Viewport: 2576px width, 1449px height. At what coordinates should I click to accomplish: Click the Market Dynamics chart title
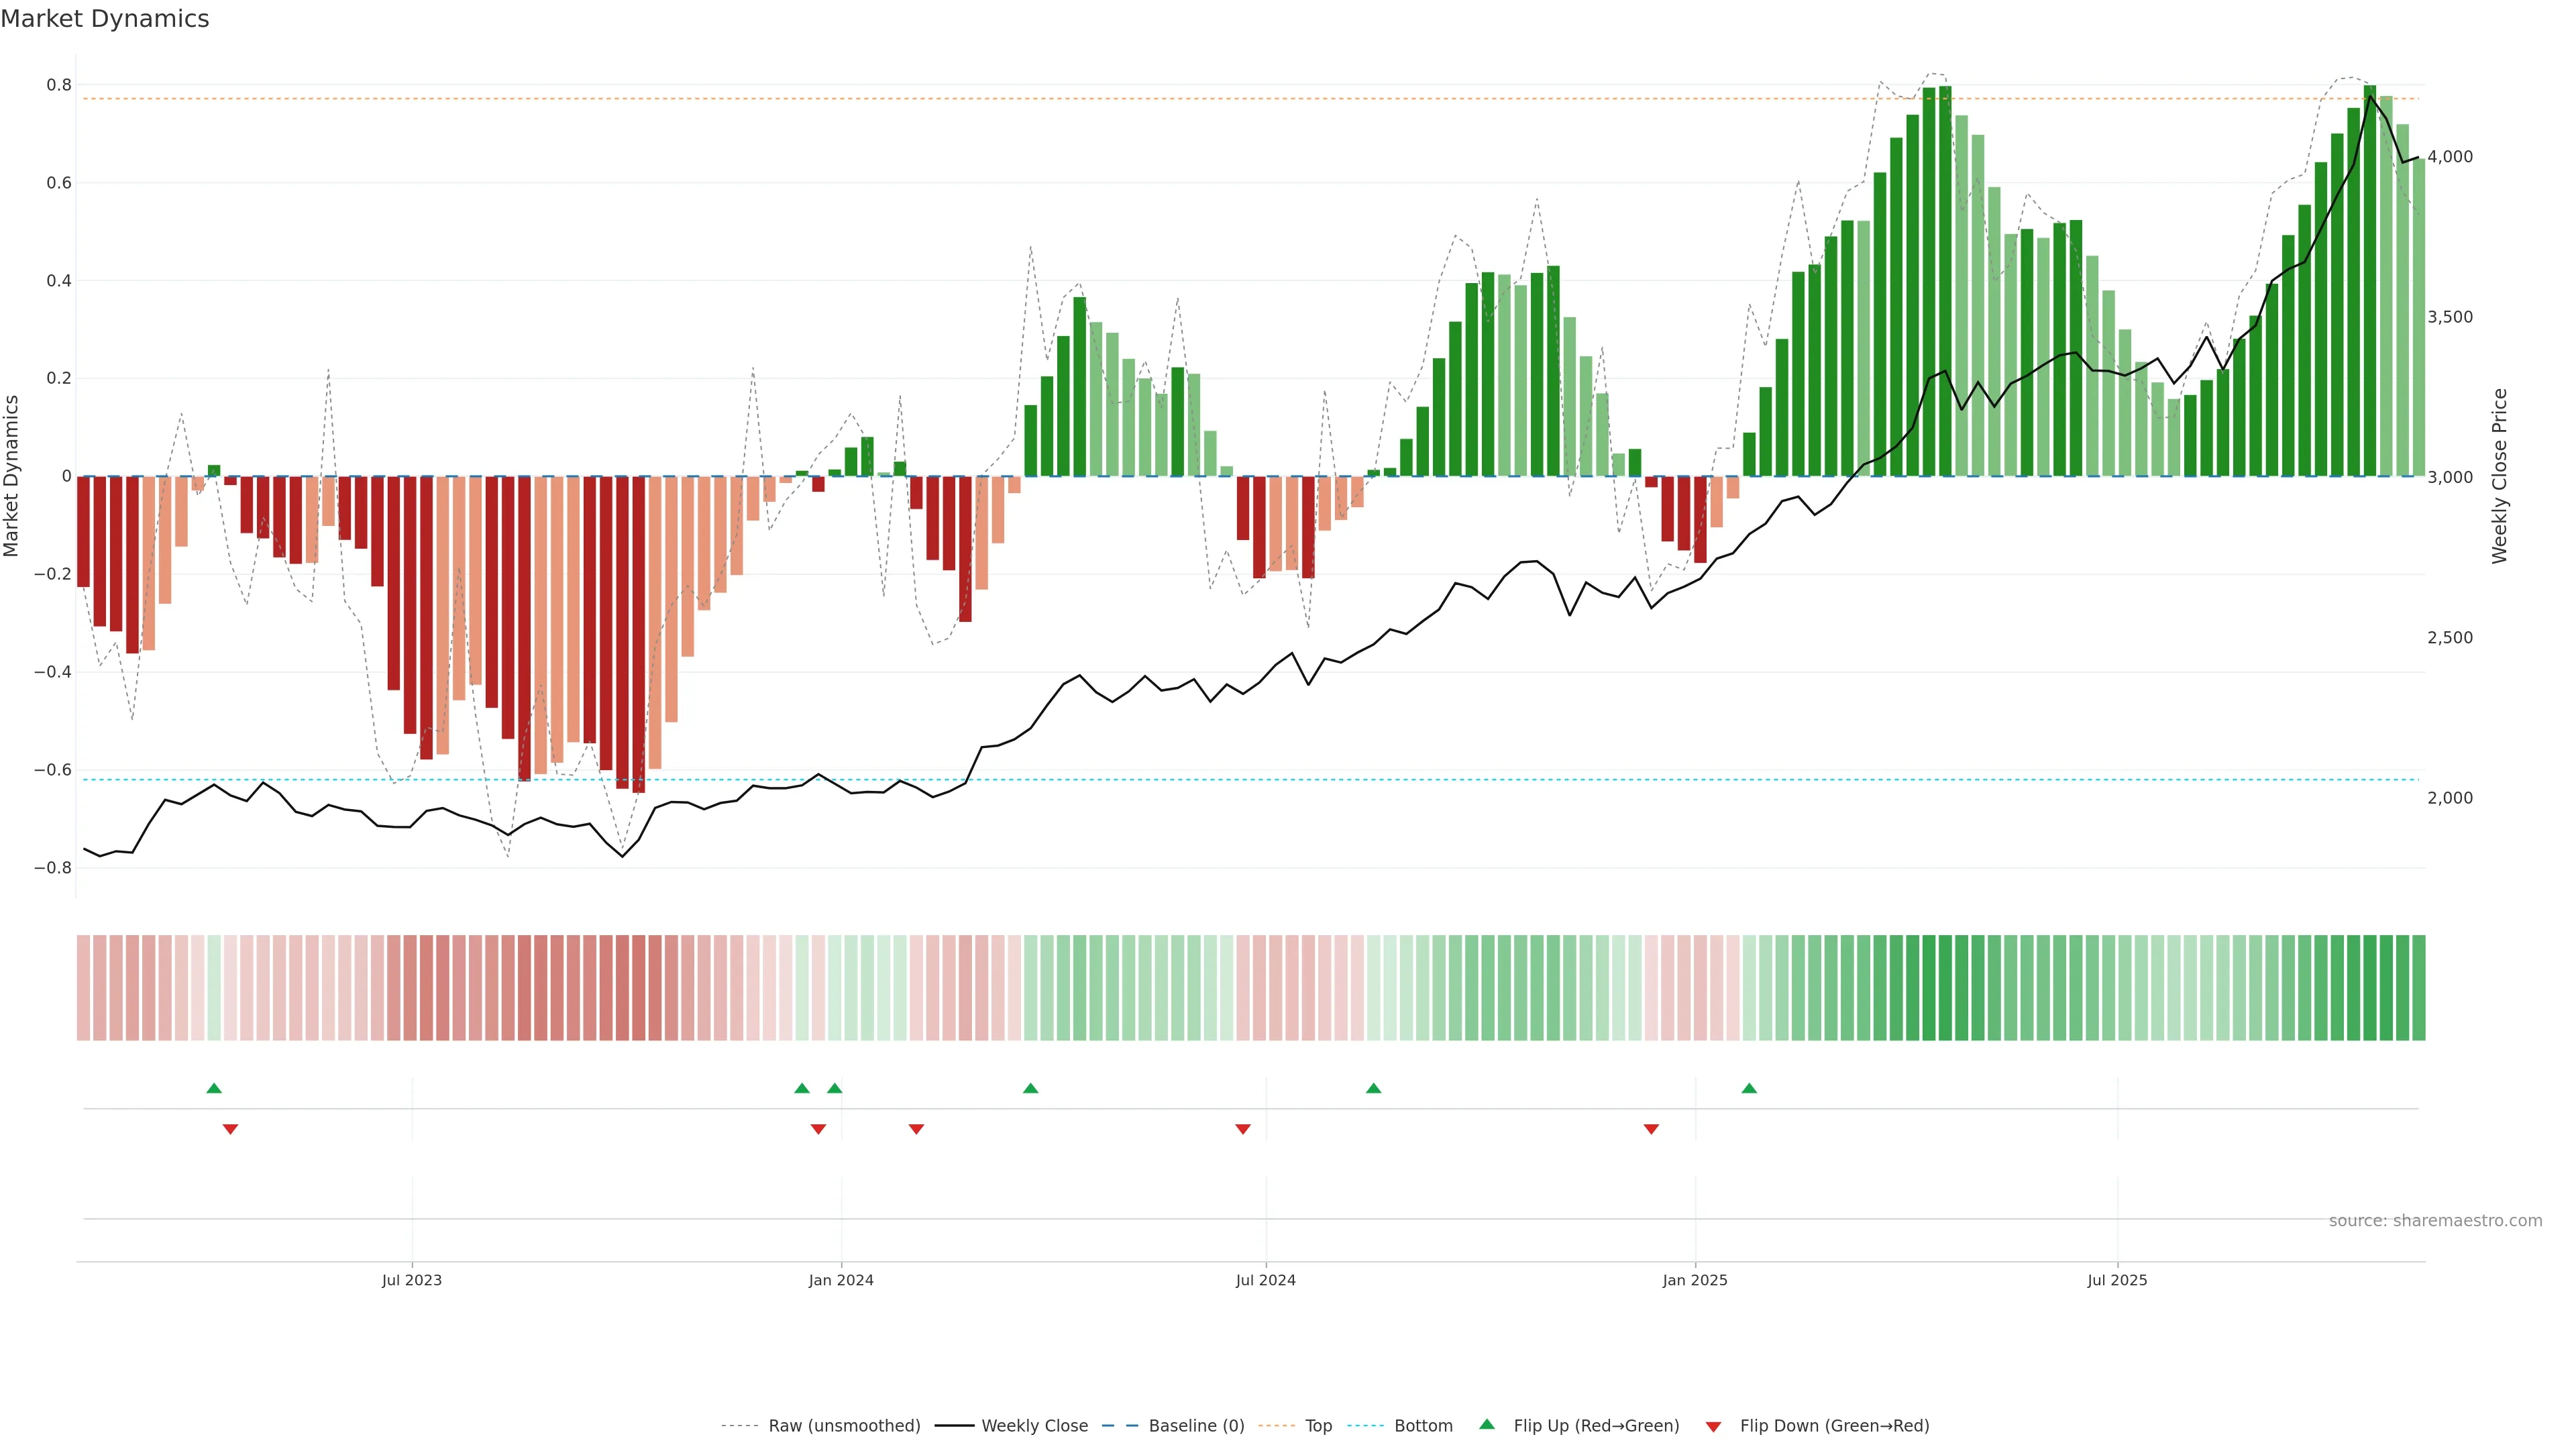(105, 19)
